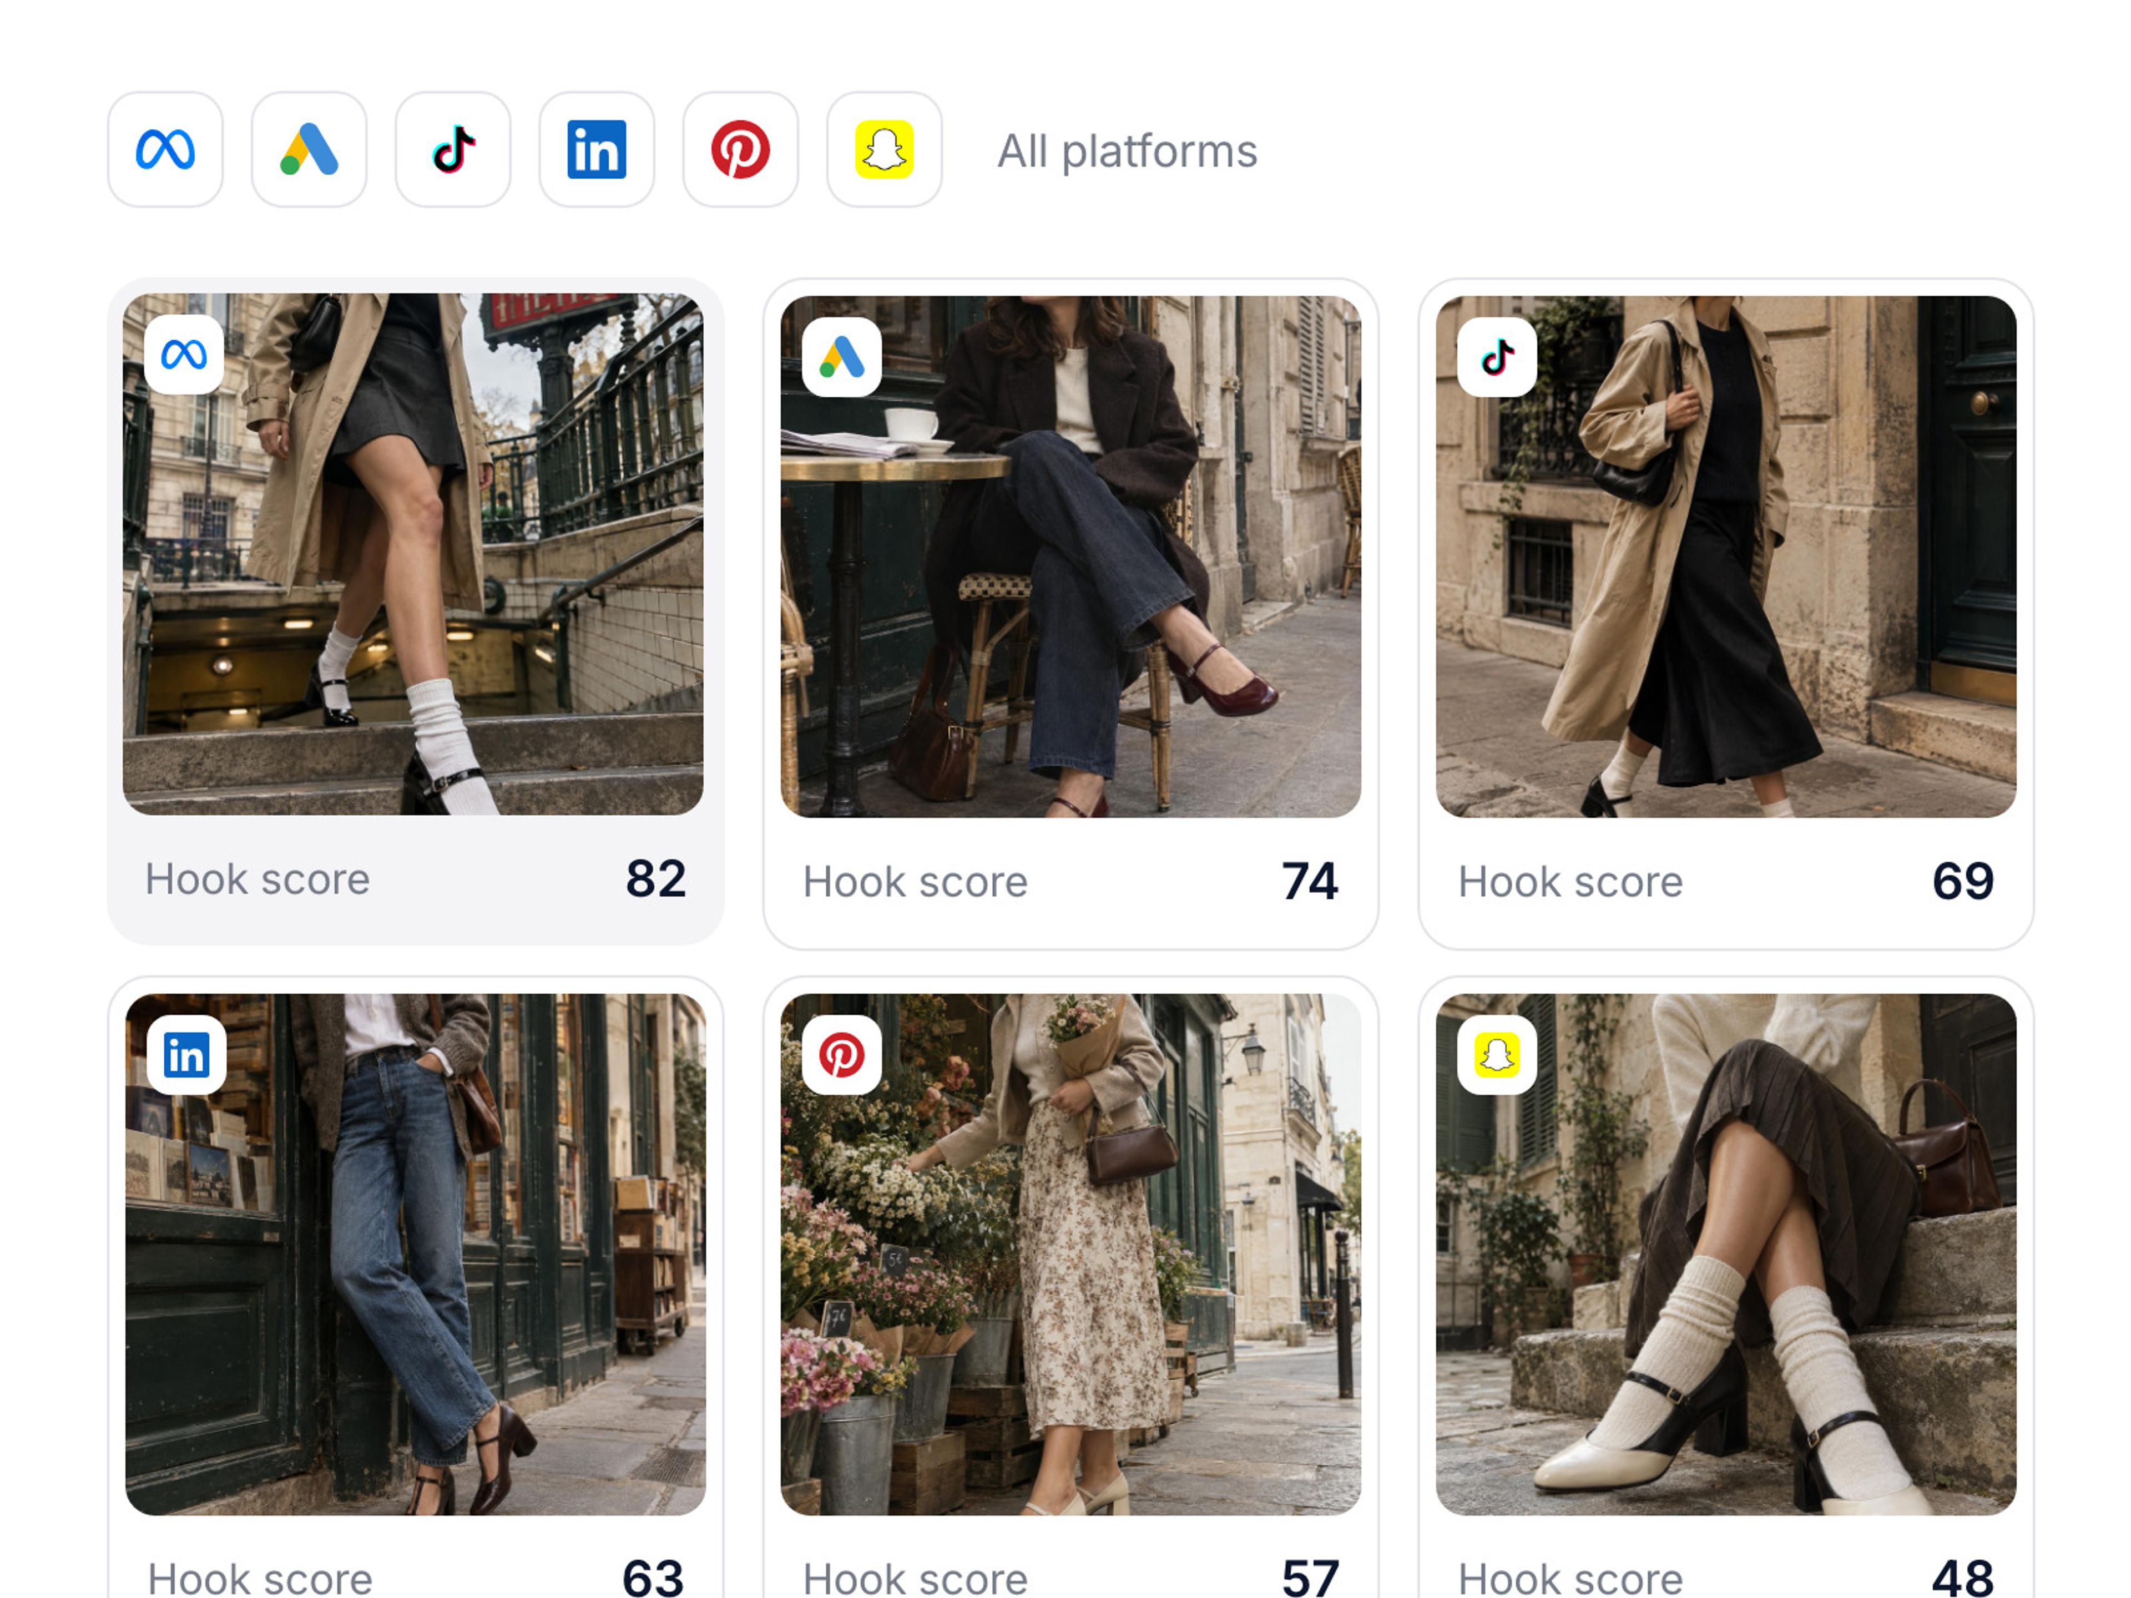Click the Hook score value 74
Viewport: 2131px width, 1598px height.
pyautogui.click(x=1310, y=881)
